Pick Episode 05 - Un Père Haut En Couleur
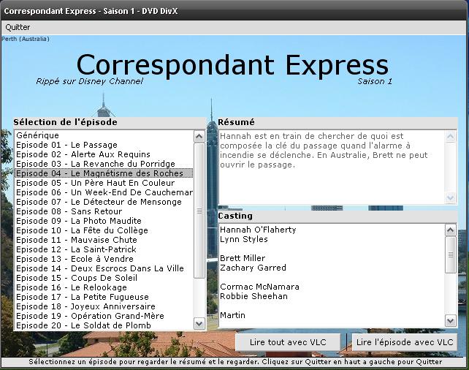This screenshot has width=469, height=370. pyautogui.click(x=104, y=183)
